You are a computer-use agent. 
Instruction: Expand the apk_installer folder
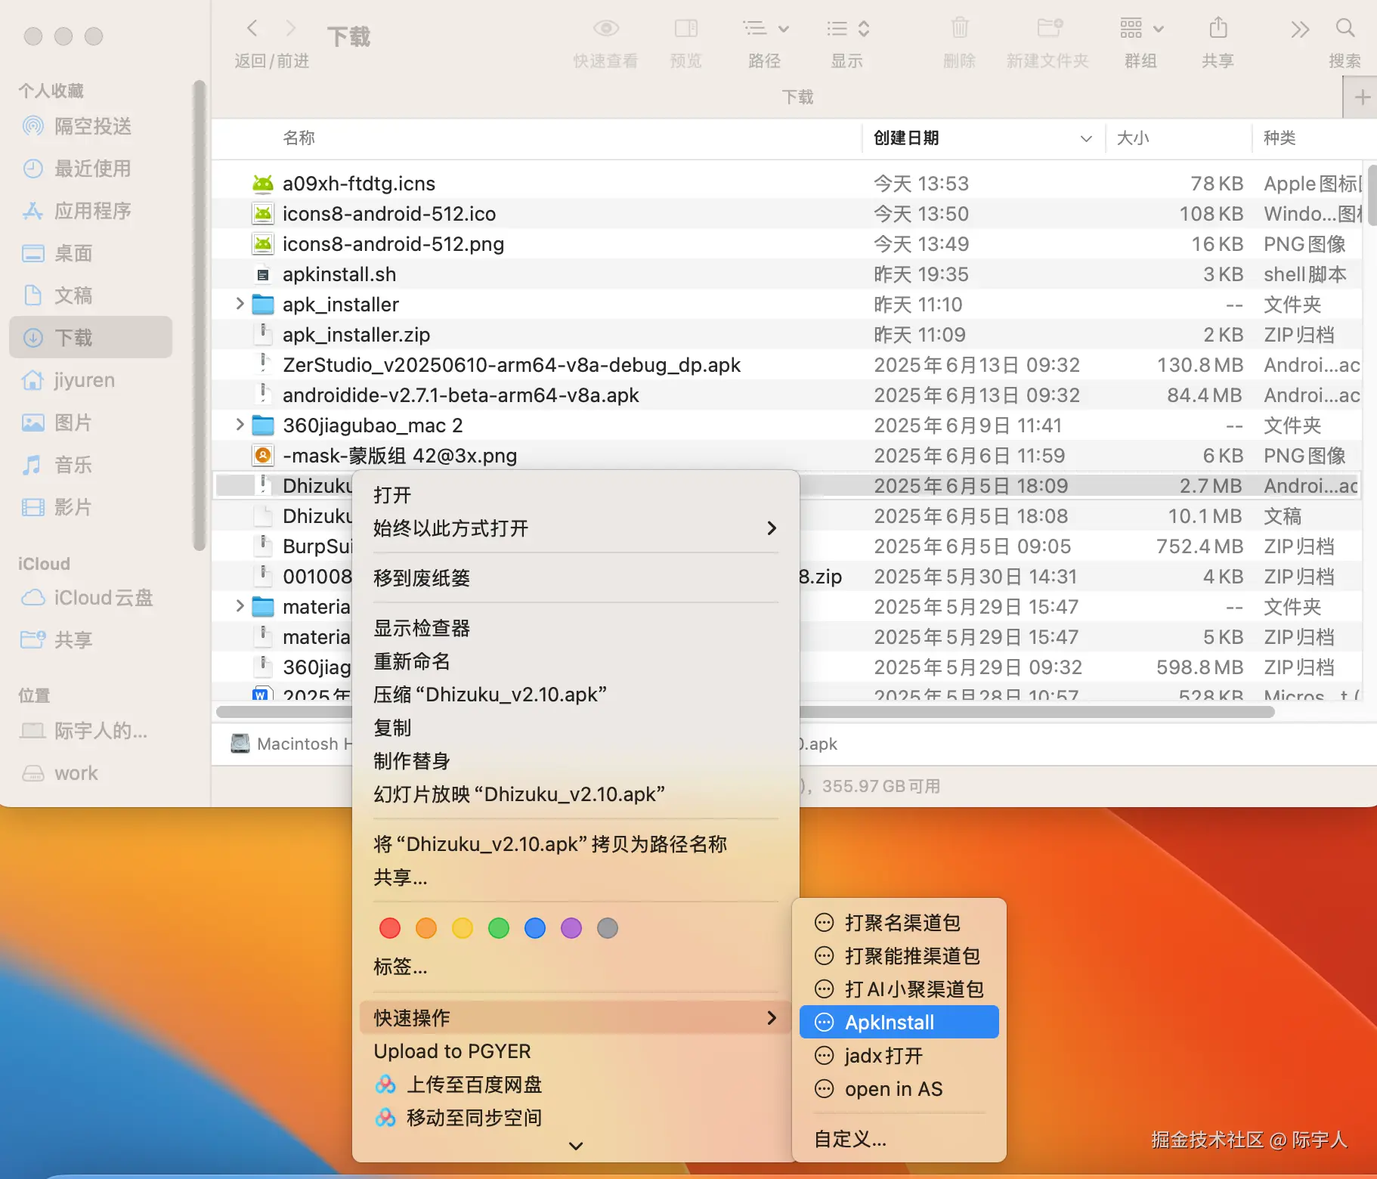click(240, 304)
